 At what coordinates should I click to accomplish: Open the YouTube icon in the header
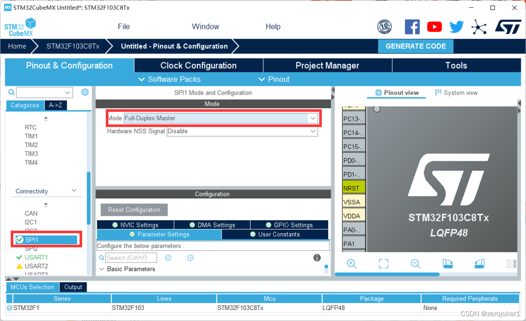tap(434, 27)
